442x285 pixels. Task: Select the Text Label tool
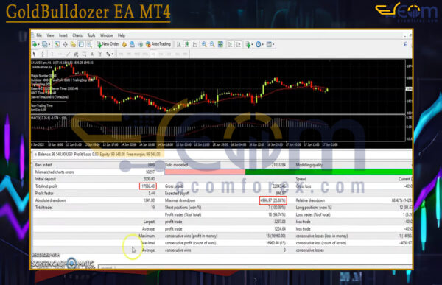click(99, 54)
